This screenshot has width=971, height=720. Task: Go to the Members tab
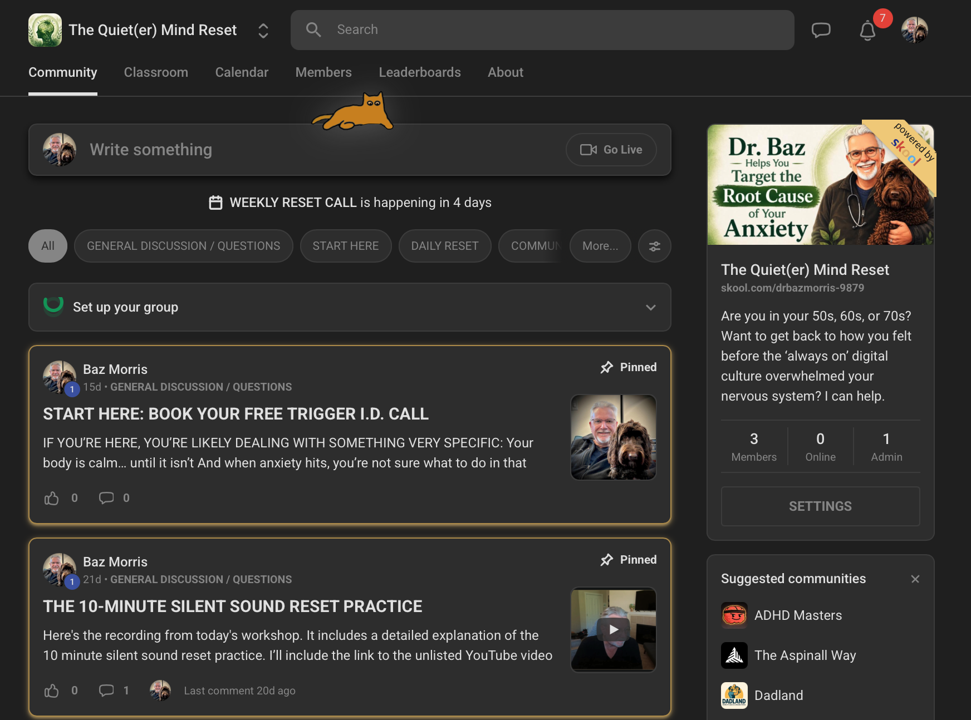coord(323,72)
